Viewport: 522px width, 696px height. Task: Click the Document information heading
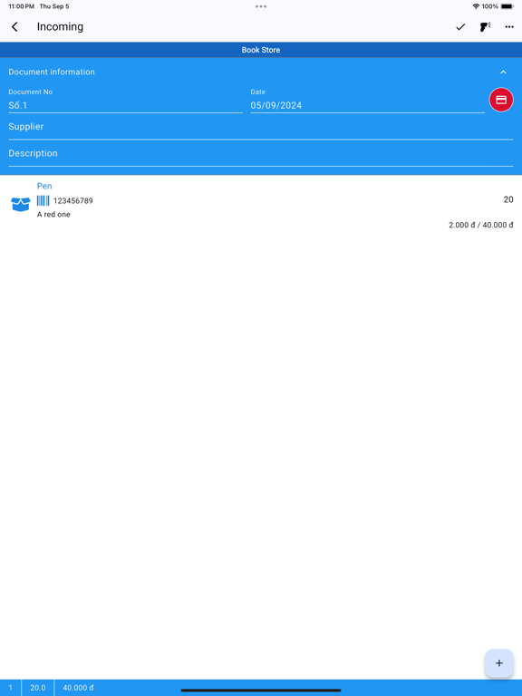point(52,72)
